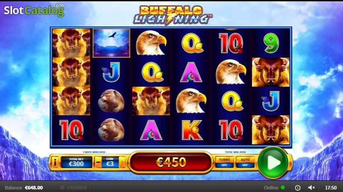Open game history clock icon
The image size is (343, 192).
[297, 188]
